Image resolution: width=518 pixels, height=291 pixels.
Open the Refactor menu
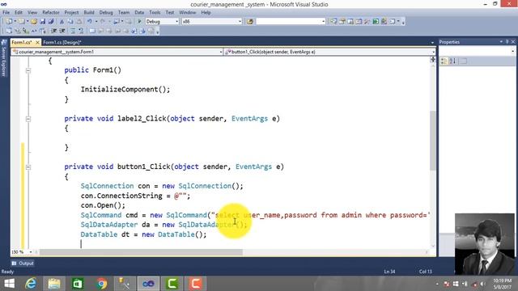tap(51, 13)
